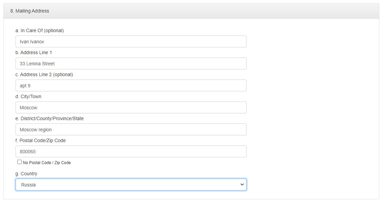Click the 'g. Country' label
Screen dimensions: 382x202
26,174
